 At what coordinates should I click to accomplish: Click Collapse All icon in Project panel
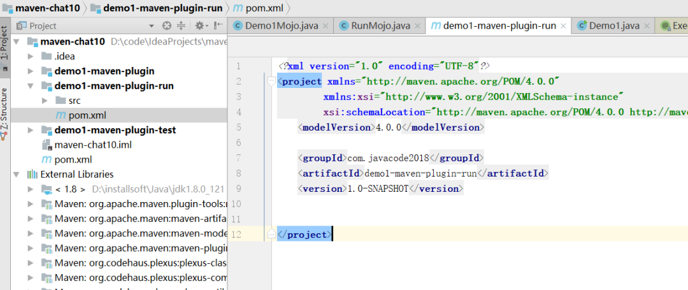click(x=181, y=26)
